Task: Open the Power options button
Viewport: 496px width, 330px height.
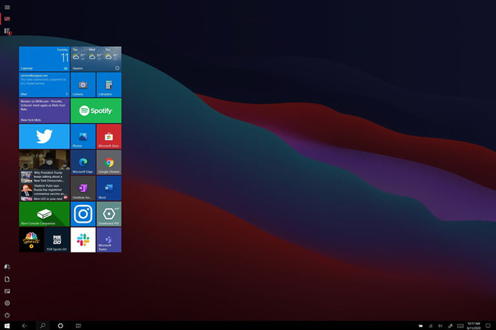Action: tap(7, 315)
